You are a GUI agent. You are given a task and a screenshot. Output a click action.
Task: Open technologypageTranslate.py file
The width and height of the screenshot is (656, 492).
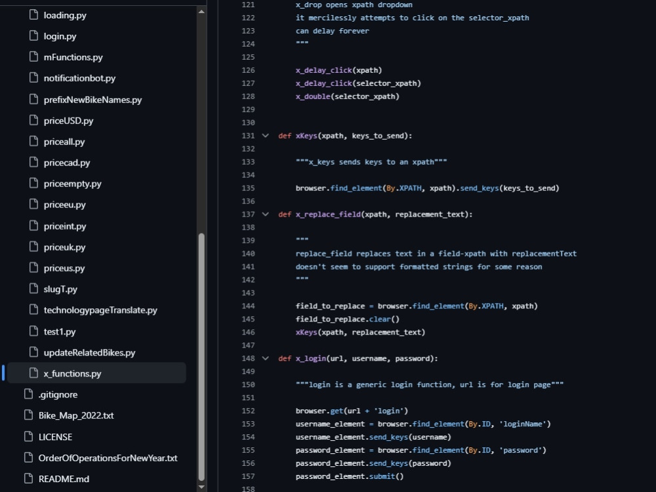[100, 310]
